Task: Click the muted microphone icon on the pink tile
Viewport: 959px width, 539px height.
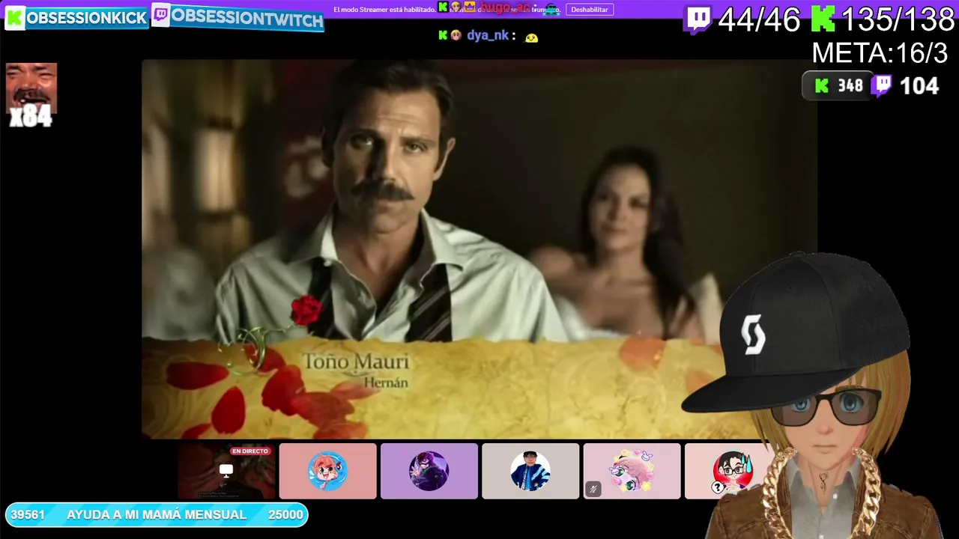Action: click(x=593, y=490)
